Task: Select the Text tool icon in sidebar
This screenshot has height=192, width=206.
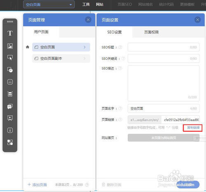Action: [10, 33]
